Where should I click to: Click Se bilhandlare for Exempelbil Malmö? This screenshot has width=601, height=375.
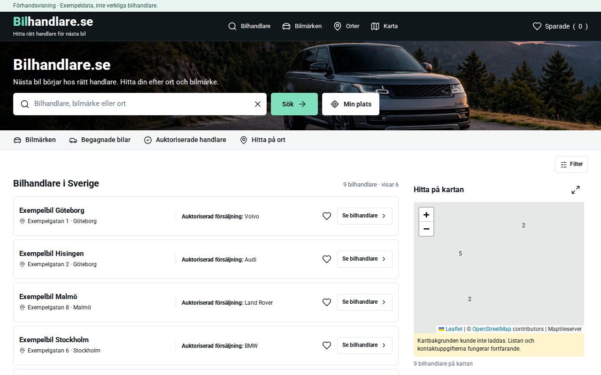coord(365,302)
